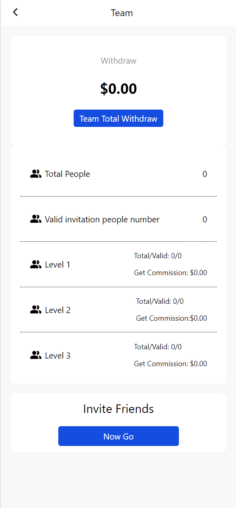The image size is (236, 508).
Task: Click the Team page title
Action: pos(122,13)
